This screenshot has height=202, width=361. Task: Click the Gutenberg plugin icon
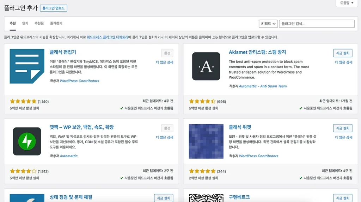tap(206, 198)
